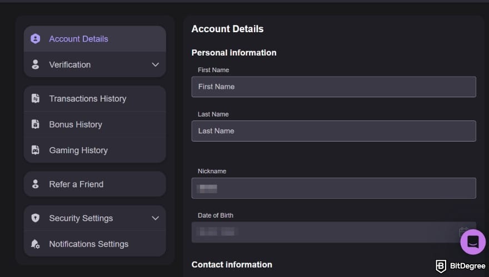Open Security Settings section

[95, 218]
